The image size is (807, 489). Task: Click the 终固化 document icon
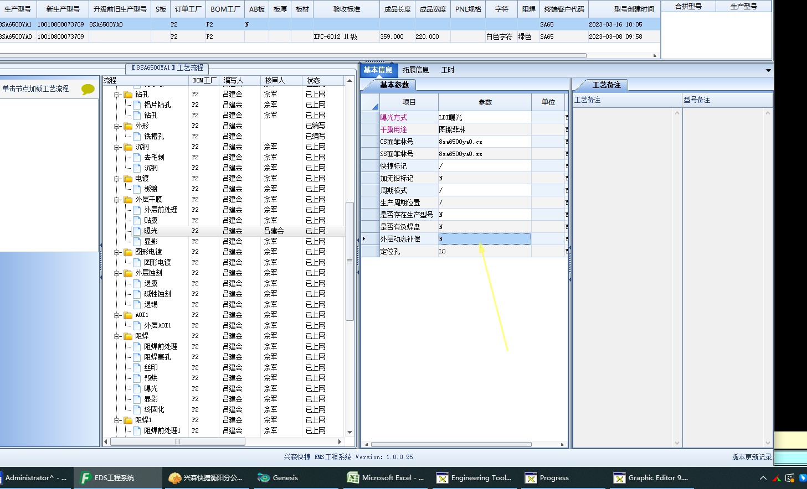[x=137, y=409]
